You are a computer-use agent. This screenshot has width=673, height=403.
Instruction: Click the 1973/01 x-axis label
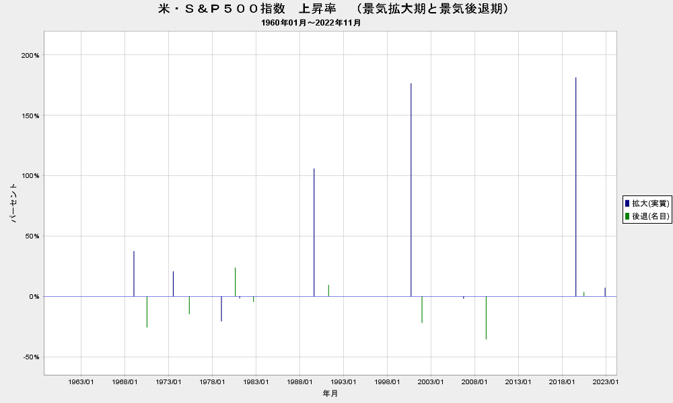point(168,382)
